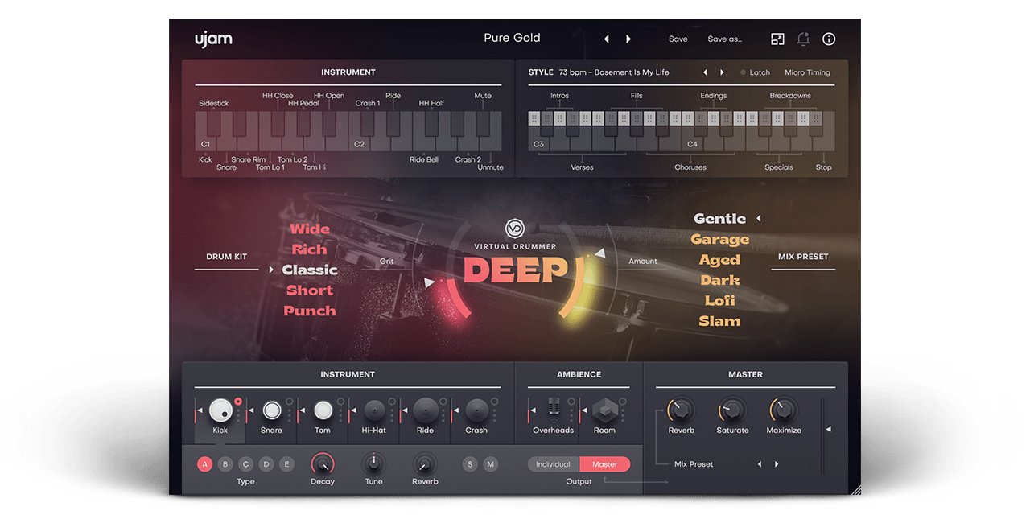Screen dimensions: 1030x515
Task: Click the Save button
Action: pos(678,39)
